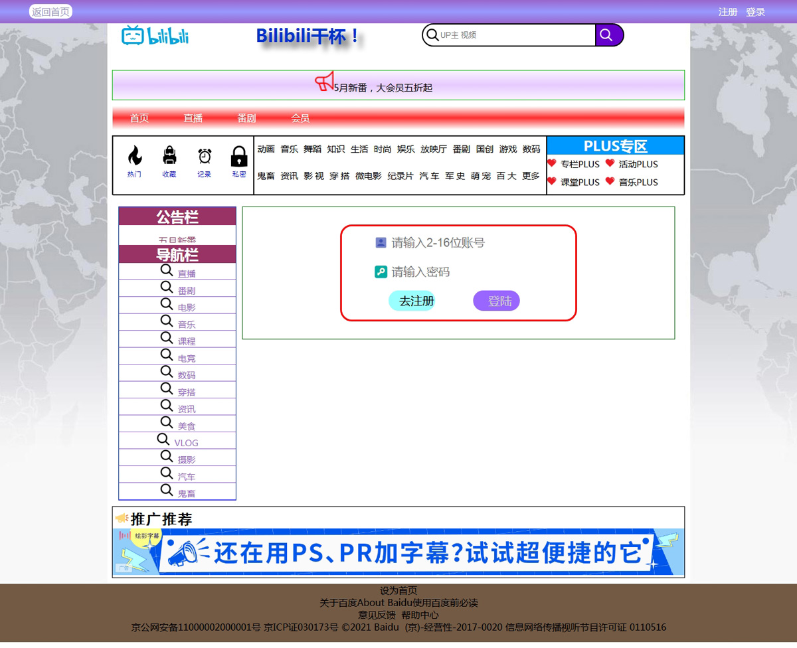
Task: Click 意见反馈 footer link
Action: [x=377, y=615]
